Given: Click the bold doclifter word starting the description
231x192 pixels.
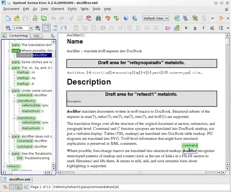Looking at the screenshot, I should coord(74,112).
